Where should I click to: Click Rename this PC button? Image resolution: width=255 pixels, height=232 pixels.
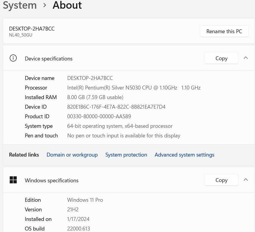pos(224,31)
